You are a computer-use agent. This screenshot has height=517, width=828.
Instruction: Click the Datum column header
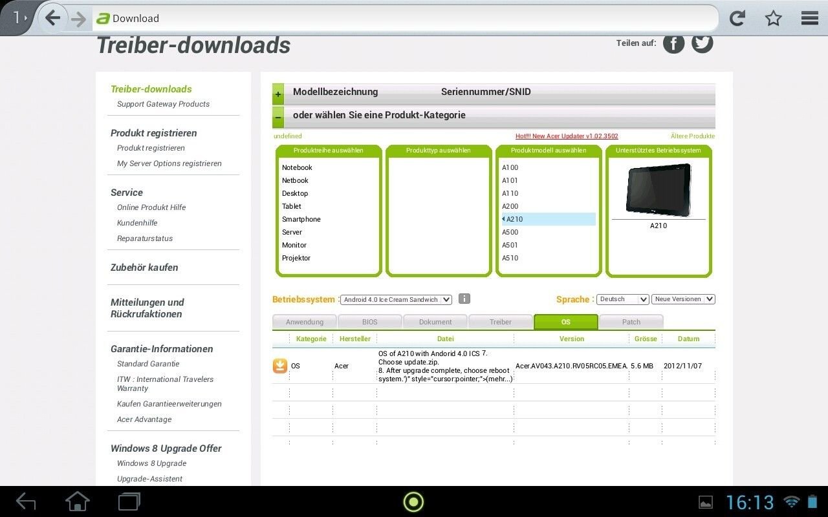click(x=688, y=339)
